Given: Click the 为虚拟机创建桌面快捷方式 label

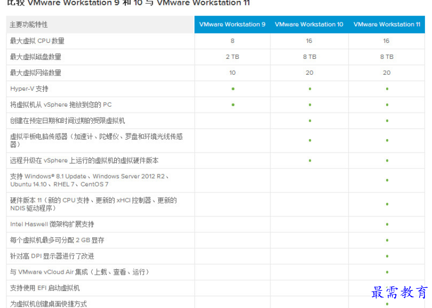Looking at the screenshot, I should pyautogui.click(x=48, y=304).
